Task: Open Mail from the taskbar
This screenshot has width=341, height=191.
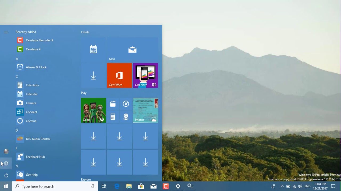Action: [x=153, y=186]
